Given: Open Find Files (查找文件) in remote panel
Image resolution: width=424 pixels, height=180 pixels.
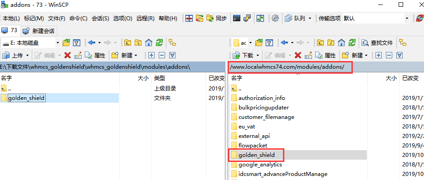Looking at the screenshot, I should click(377, 43).
